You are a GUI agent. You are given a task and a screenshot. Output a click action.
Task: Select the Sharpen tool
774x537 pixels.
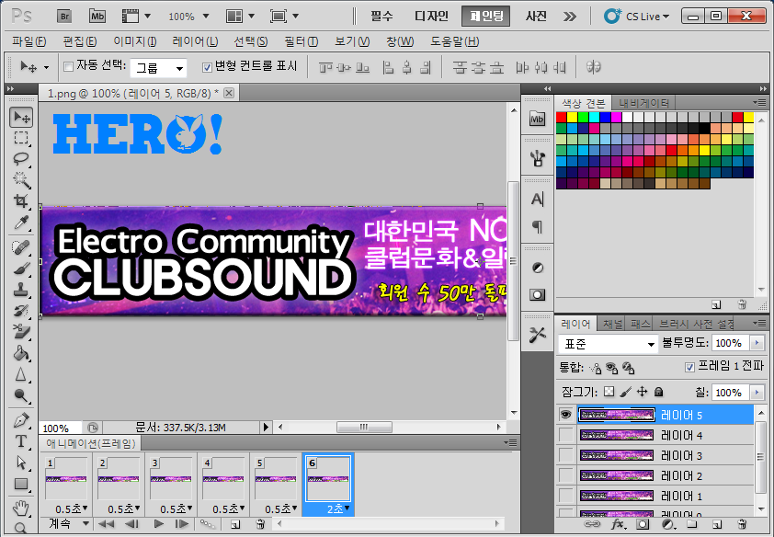(21, 374)
